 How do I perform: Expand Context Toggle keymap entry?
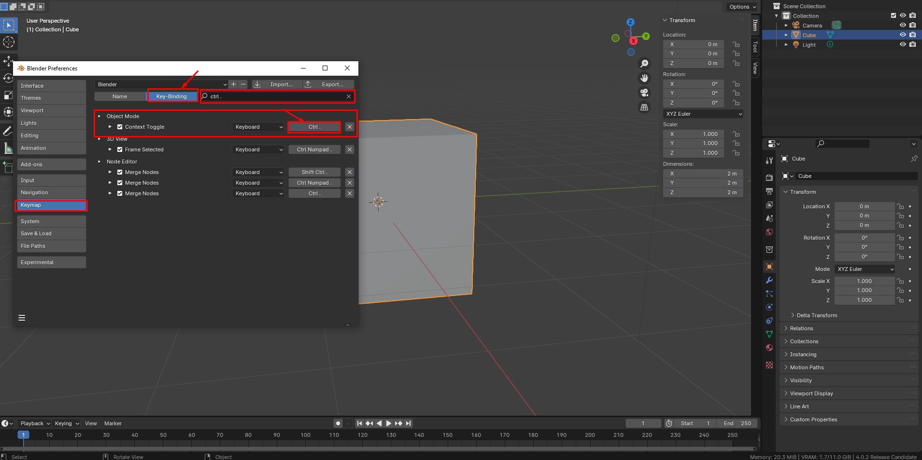click(x=110, y=127)
